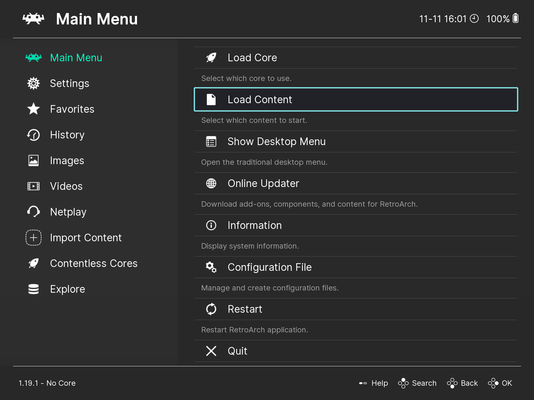Click 'Display system information.' description
Viewport: 534px width, 400px height.
pyautogui.click(x=250, y=246)
